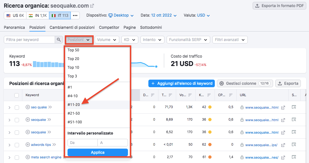This screenshot has height=163, width=309.
Task: Click the SERP snapshot icon for seo quake row
Action: [x=294, y=107]
